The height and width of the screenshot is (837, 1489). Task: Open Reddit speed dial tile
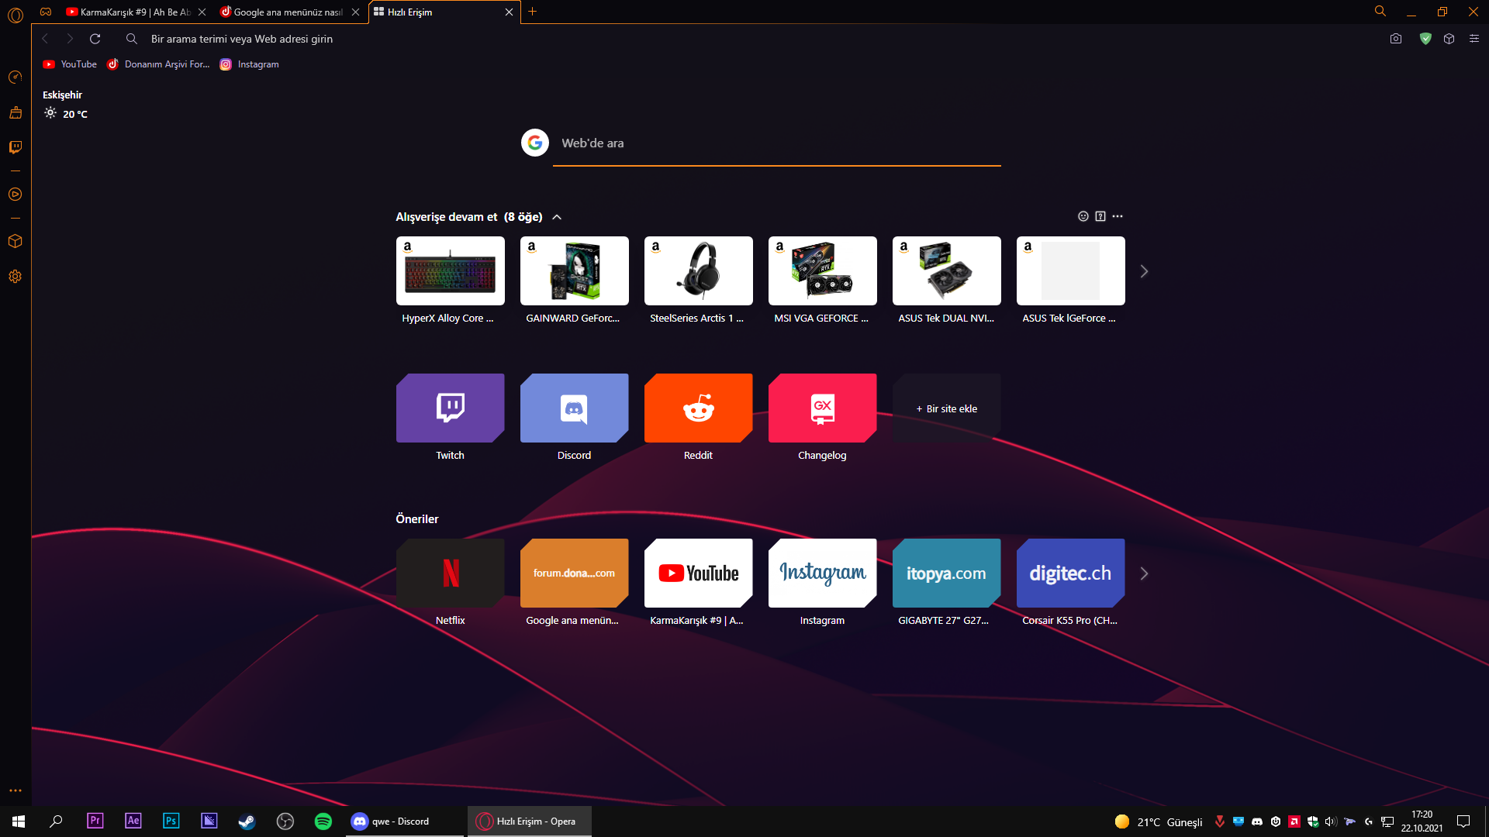698,408
